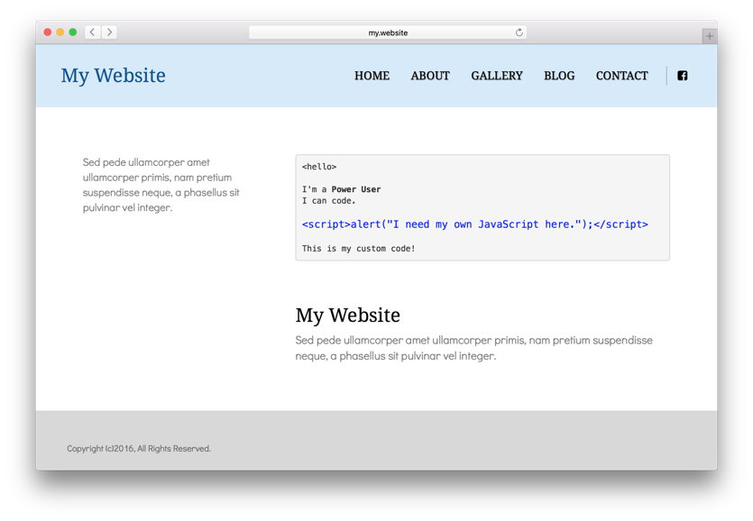Screen dimensions: 753x521
Task: Click the Copyright (c)2016 footer text
Action: point(139,449)
